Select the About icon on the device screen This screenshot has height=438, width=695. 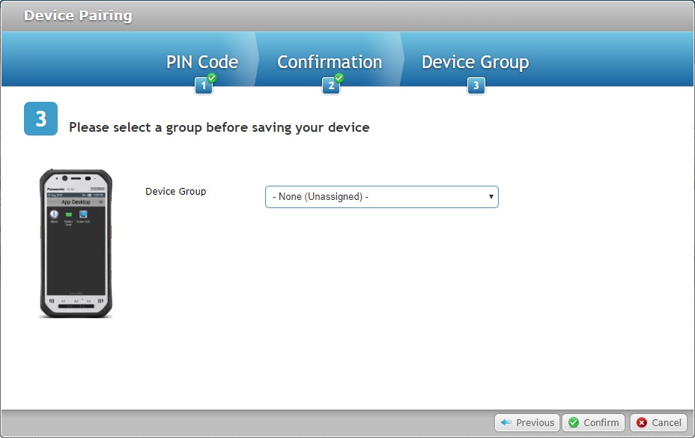click(54, 214)
